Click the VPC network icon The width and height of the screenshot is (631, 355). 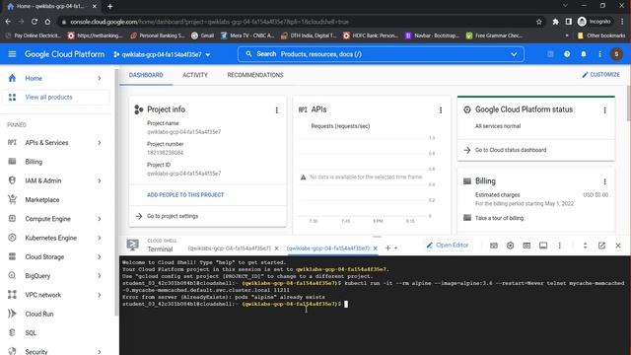[x=12, y=295]
